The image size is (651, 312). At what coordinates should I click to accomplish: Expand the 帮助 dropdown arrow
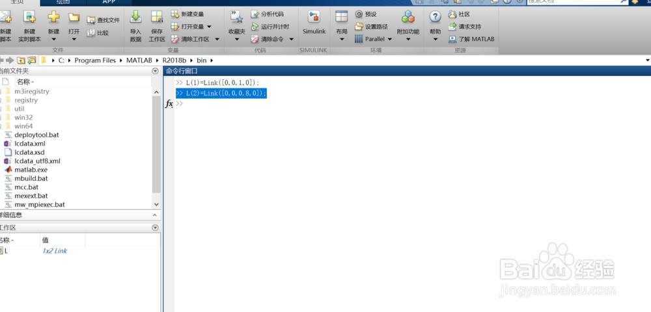pyautogui.click(x=435, y=40)
